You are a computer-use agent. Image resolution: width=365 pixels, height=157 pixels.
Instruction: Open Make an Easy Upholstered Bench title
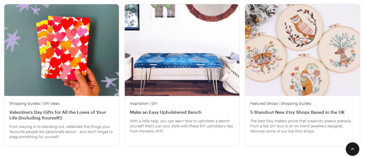[x=166, y=112]
